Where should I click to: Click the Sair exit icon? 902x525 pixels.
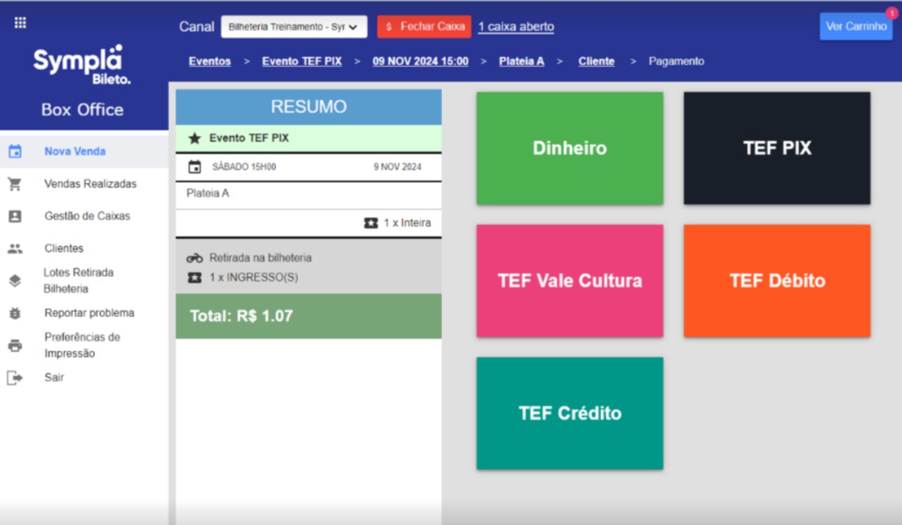point(15,378)
